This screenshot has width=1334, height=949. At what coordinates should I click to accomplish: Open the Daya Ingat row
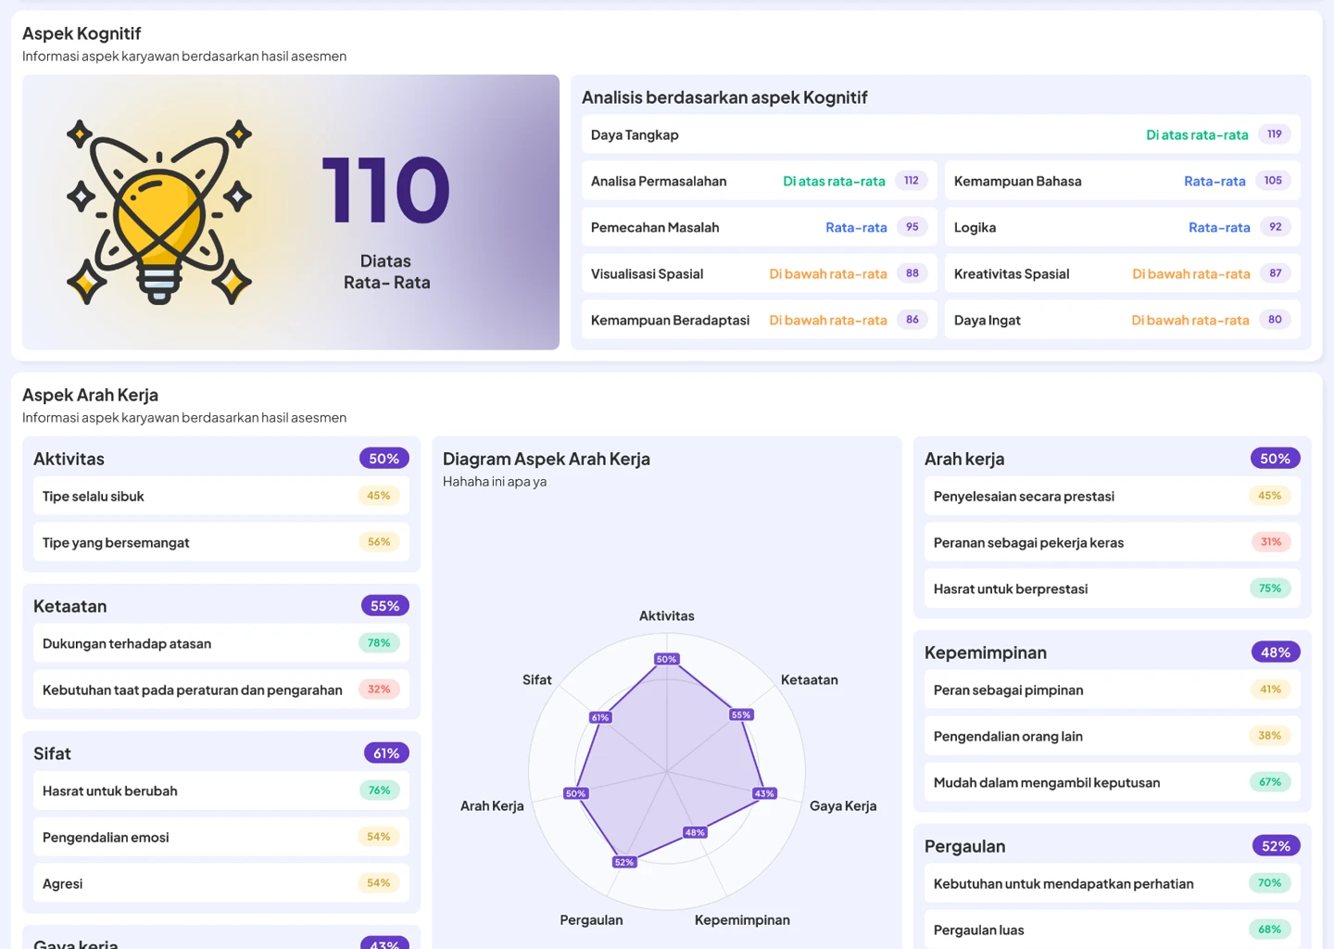tap(1122, 320)
